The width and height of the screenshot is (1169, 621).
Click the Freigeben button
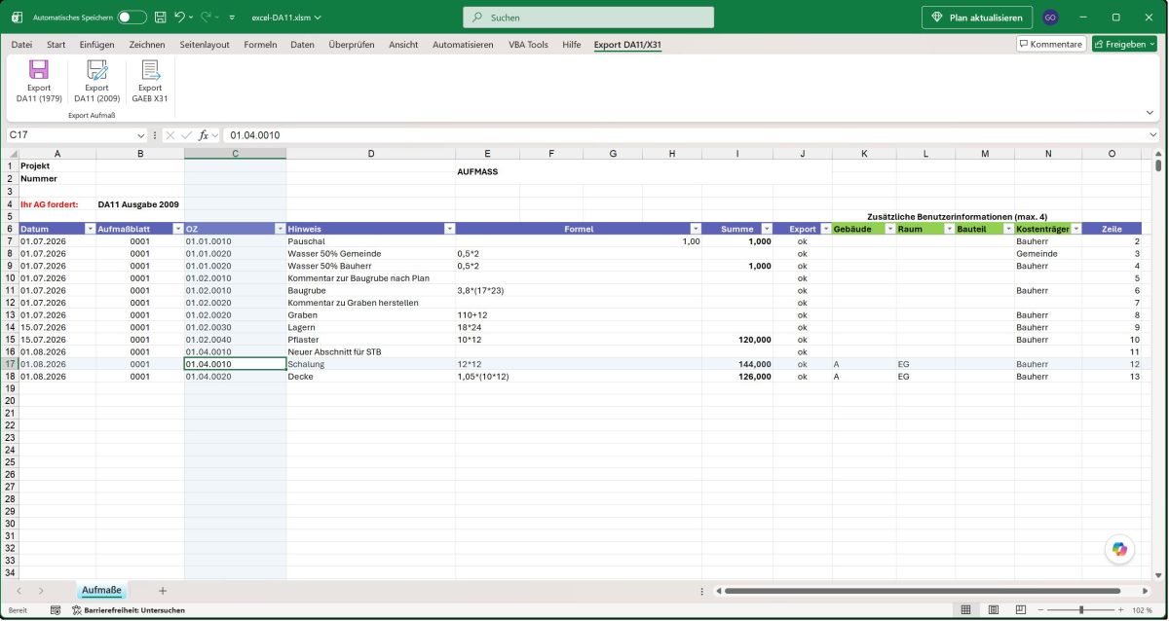1124,44
